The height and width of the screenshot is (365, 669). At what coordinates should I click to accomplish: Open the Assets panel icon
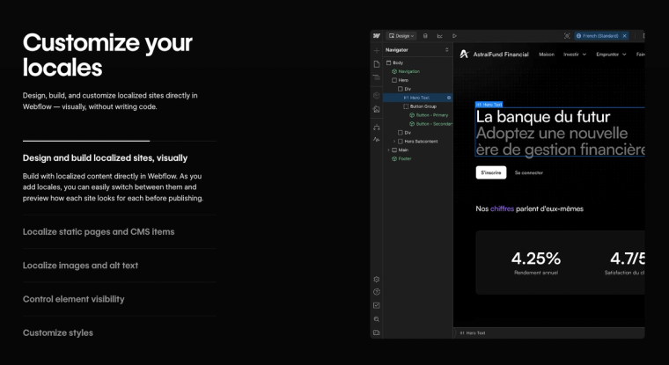point(377,109)
